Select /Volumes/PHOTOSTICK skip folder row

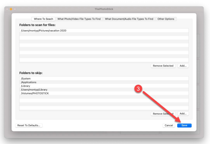(104, 93)
